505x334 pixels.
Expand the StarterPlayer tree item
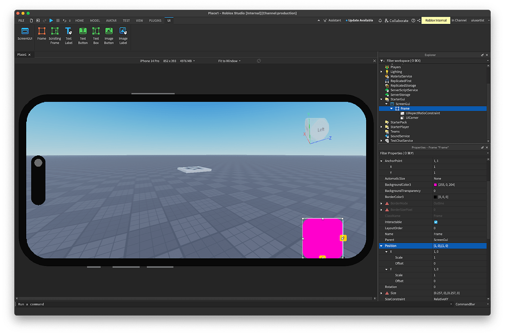coord(381,126)
